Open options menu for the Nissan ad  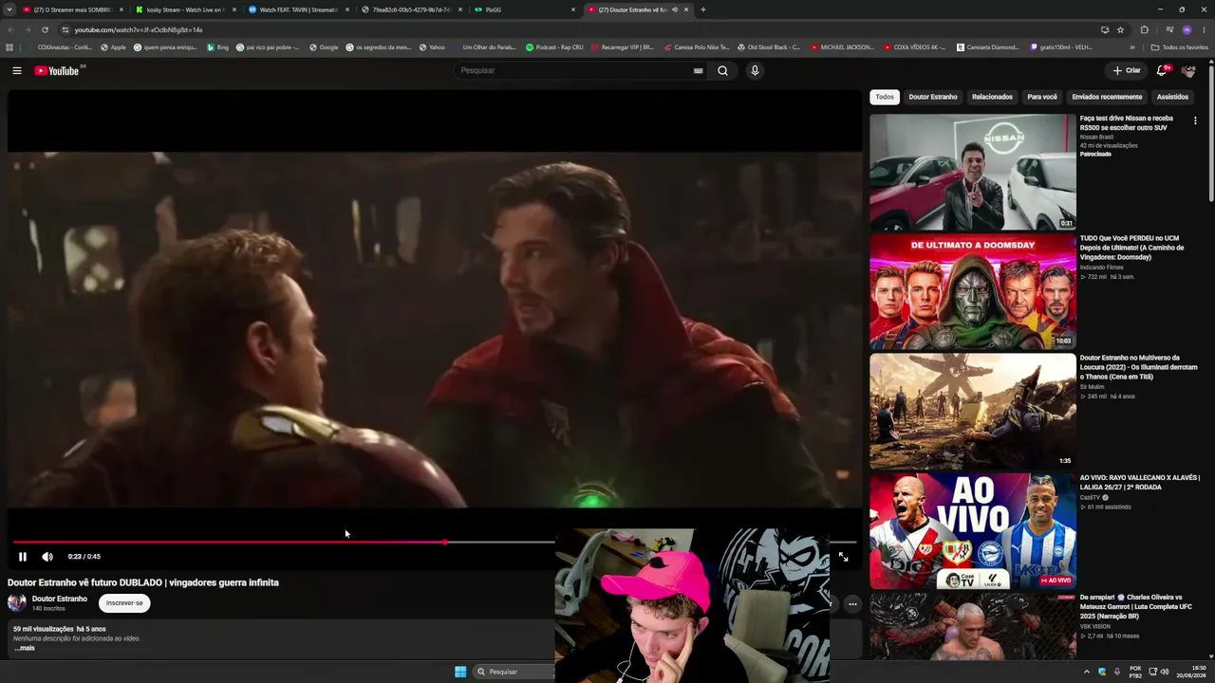pyautogui.click(x=1195, y=120)
